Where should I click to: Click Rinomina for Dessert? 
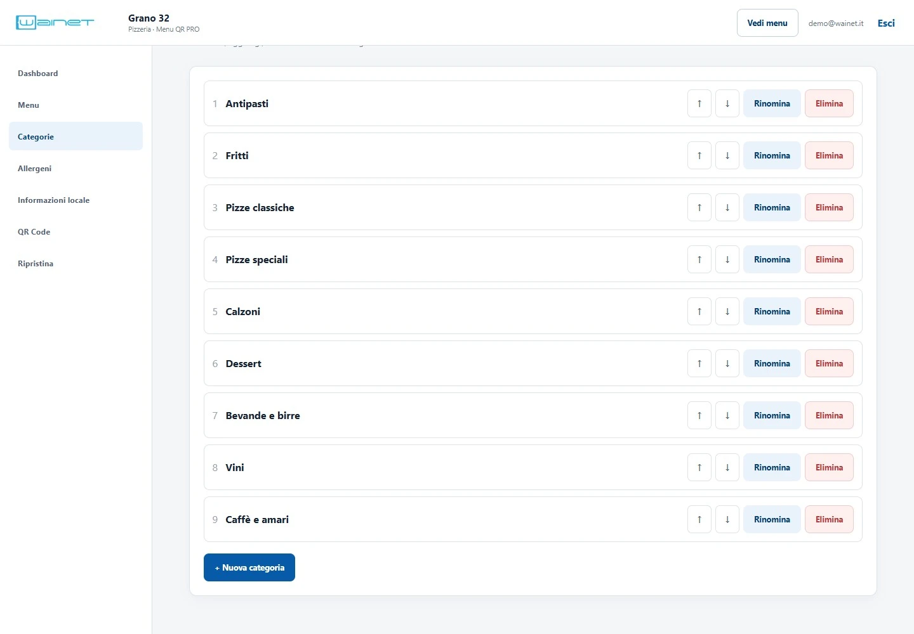click(x=772, y=363)
